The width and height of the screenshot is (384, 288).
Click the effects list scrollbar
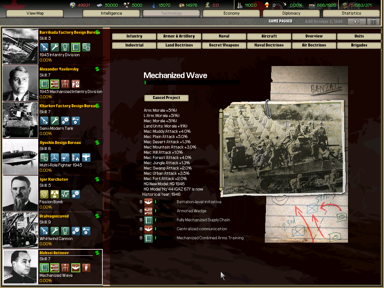point(221,150)
